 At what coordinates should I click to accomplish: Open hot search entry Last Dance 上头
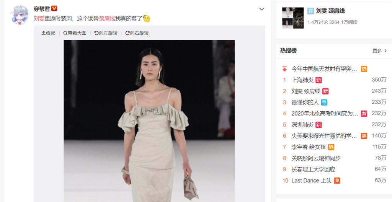coord(312,181)
